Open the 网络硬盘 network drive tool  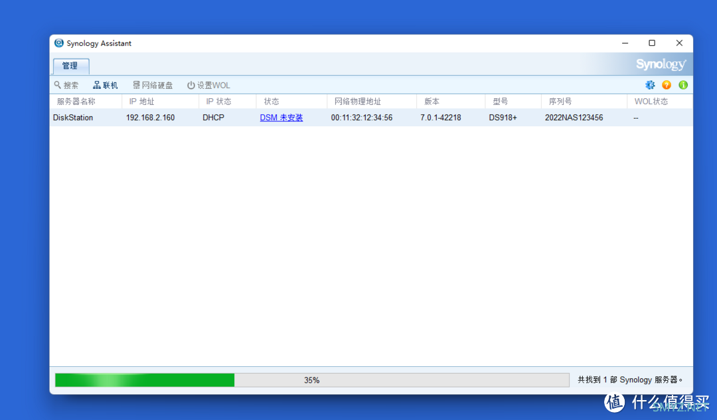coord(153,85)
